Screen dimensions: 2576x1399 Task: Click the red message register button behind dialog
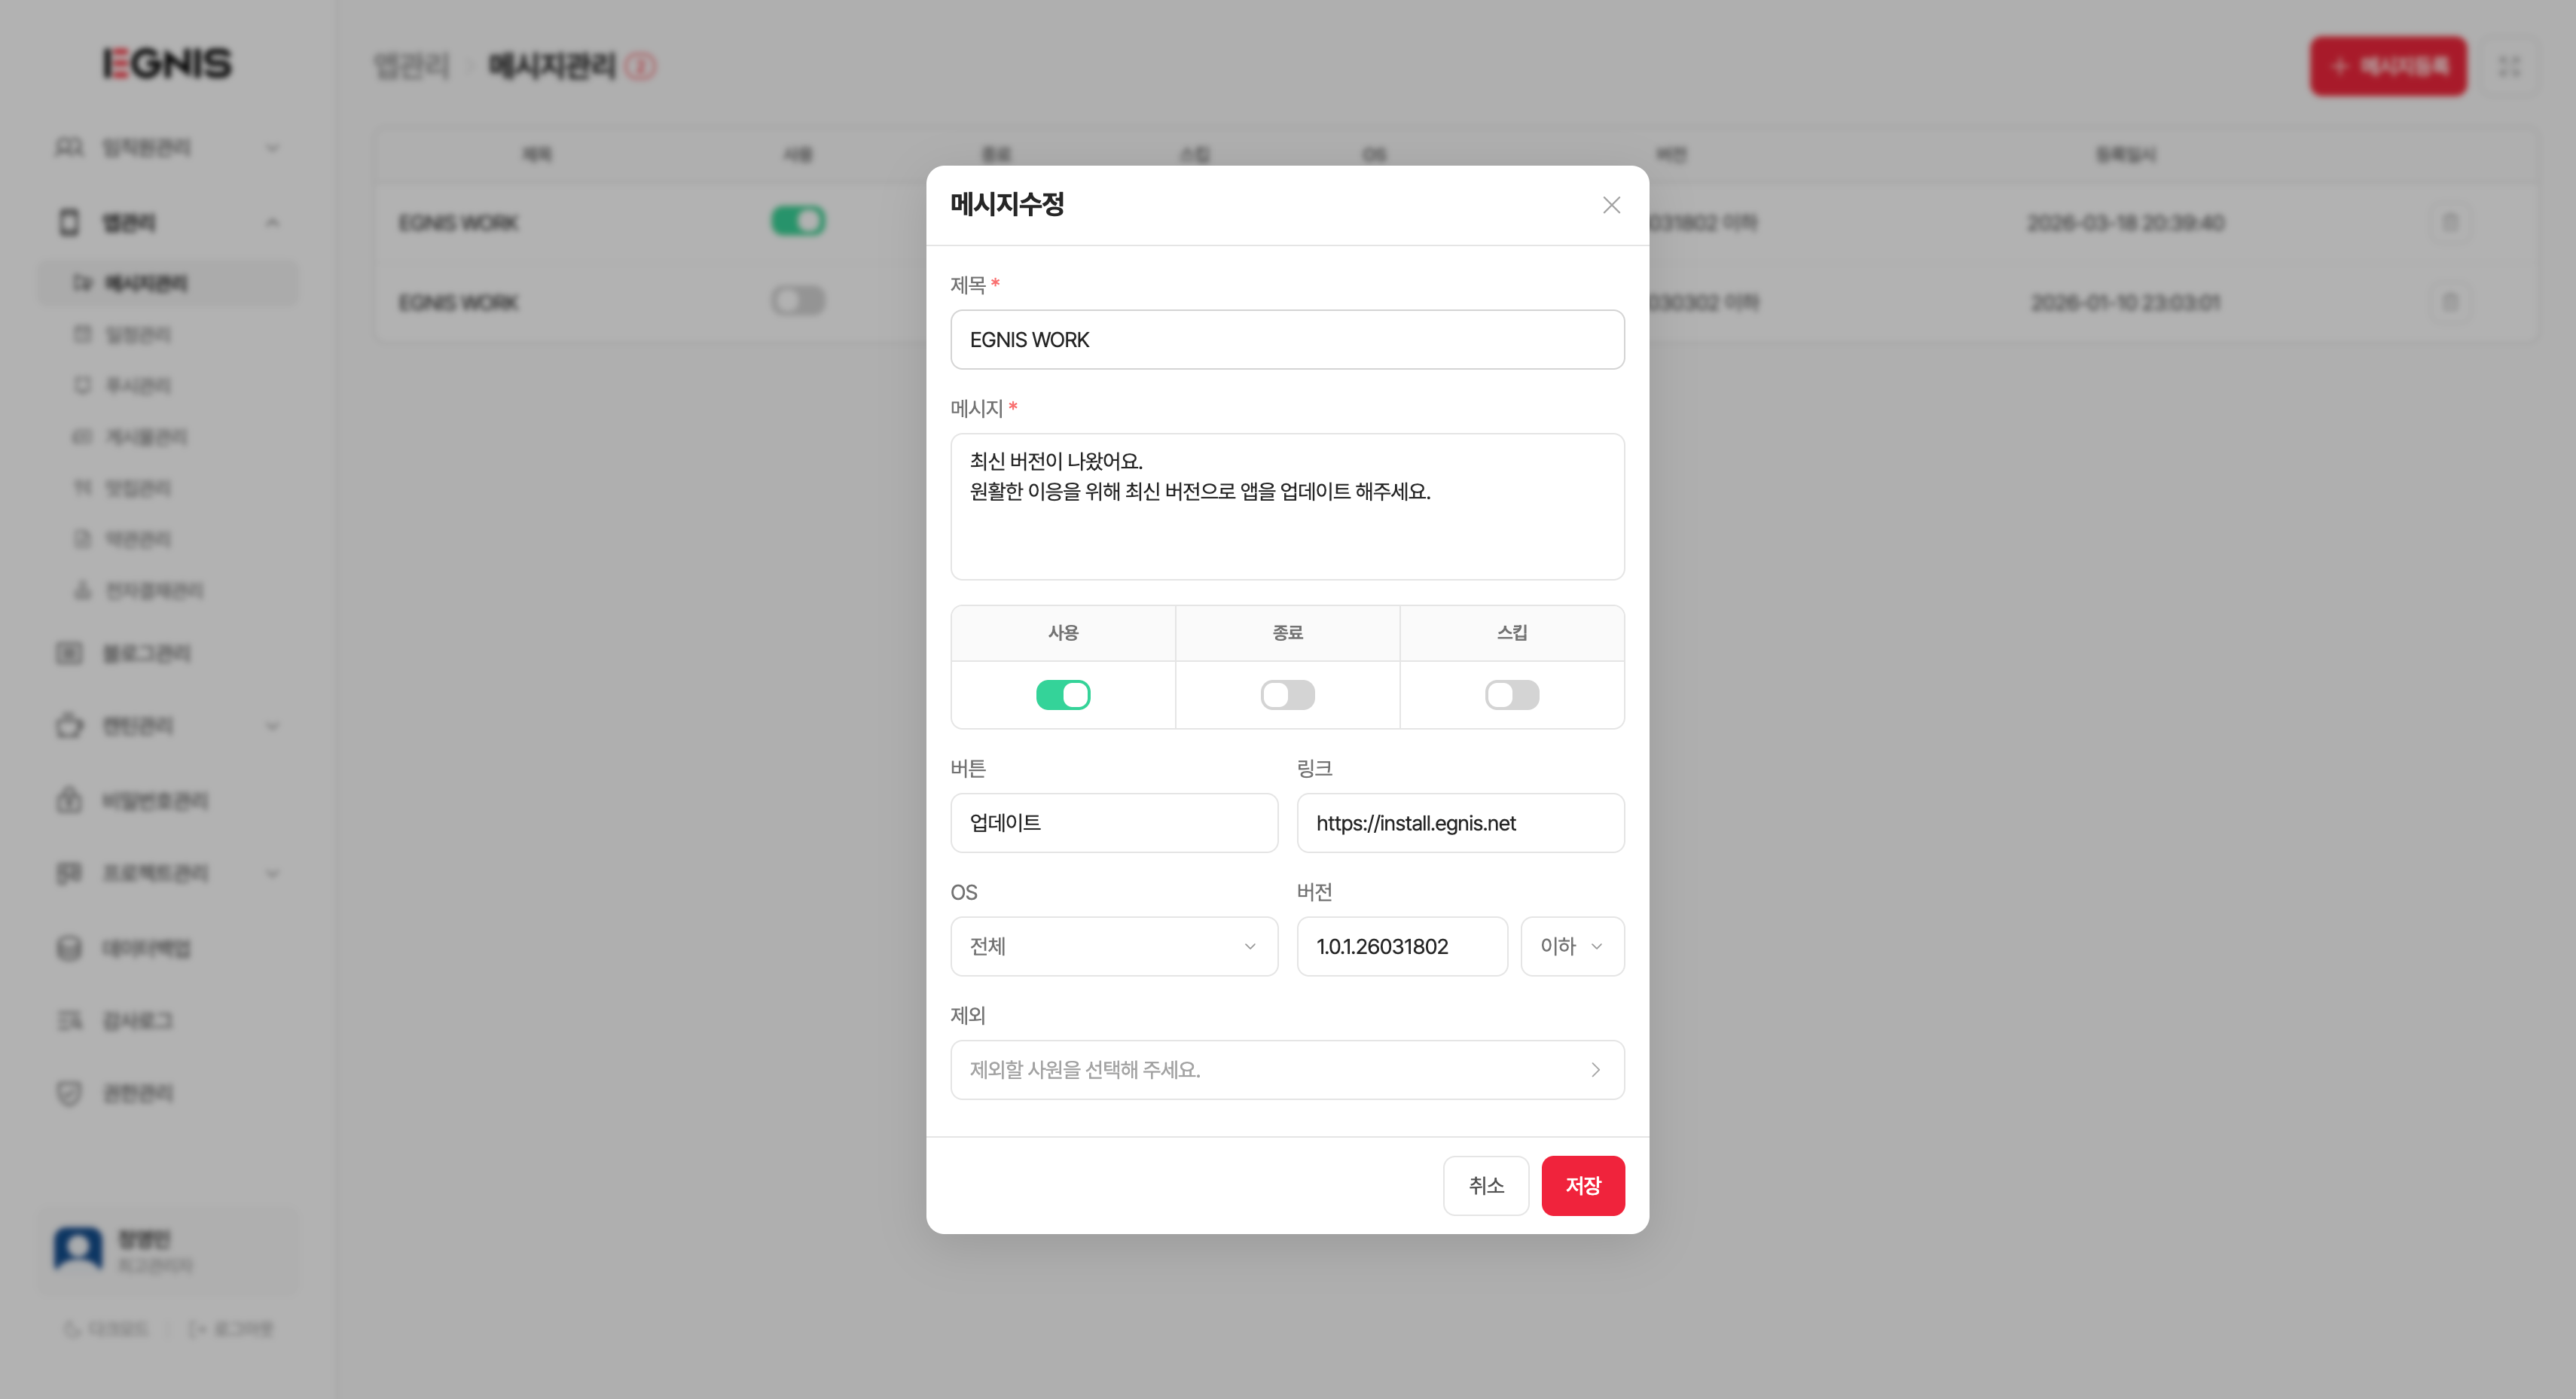(x=2388, y=66)
